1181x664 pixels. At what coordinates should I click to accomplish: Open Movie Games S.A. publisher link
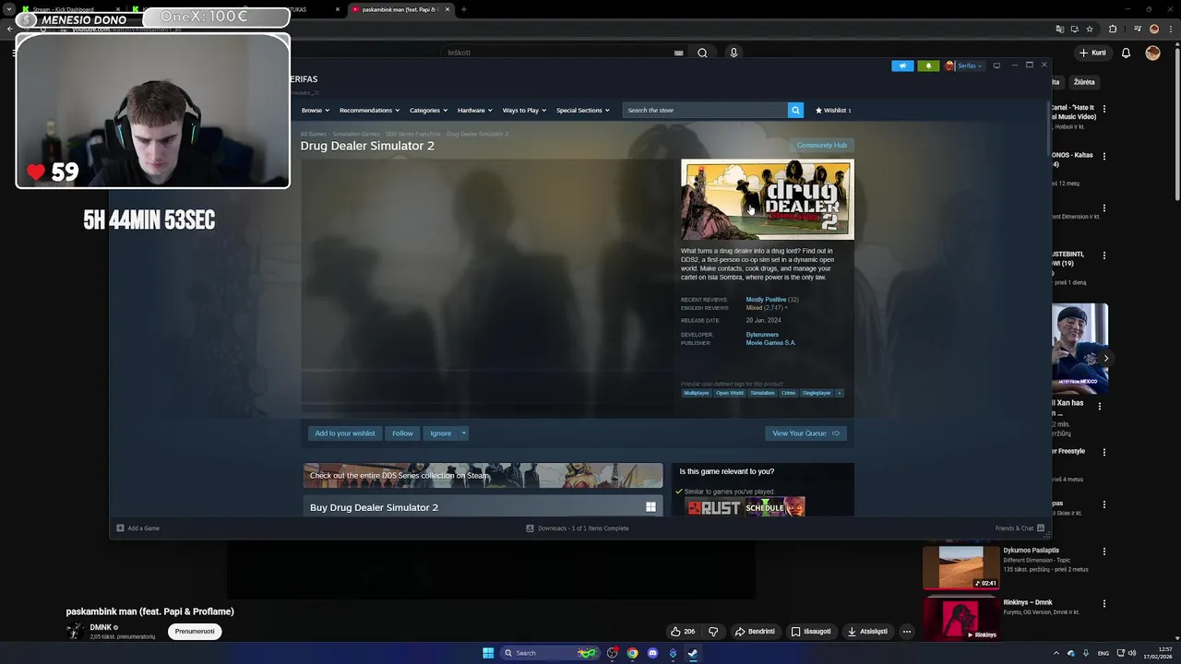click(770, 343)
